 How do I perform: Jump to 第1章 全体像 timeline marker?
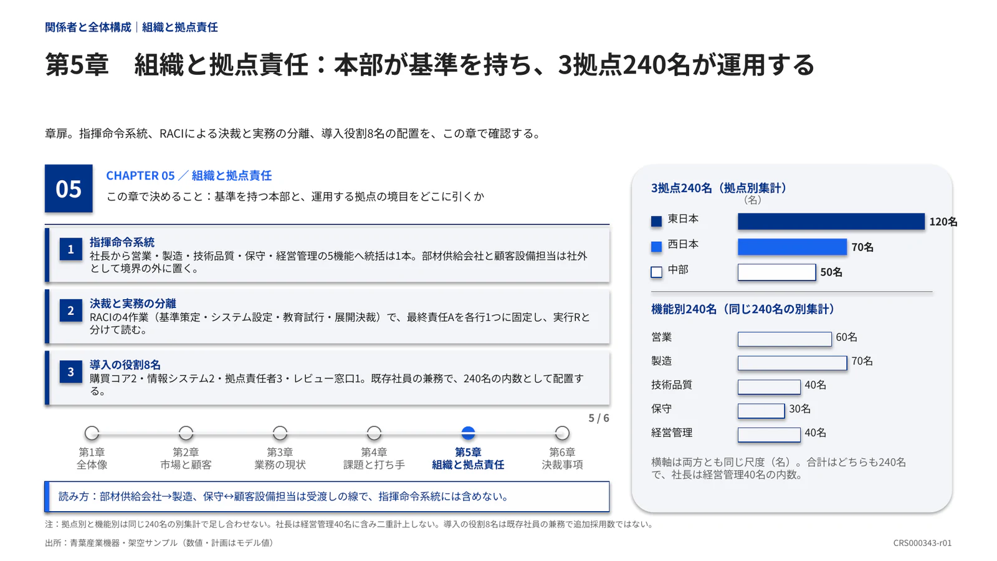tap(92, 433)
